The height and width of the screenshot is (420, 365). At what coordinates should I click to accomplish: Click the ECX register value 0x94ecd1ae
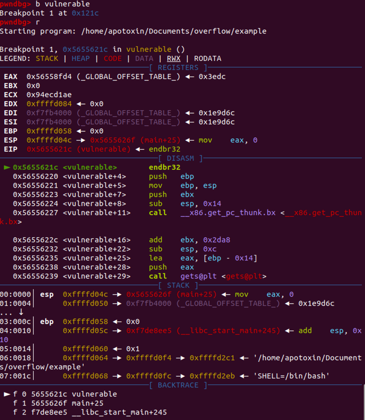pyautogui.click(x=49, y=95)
